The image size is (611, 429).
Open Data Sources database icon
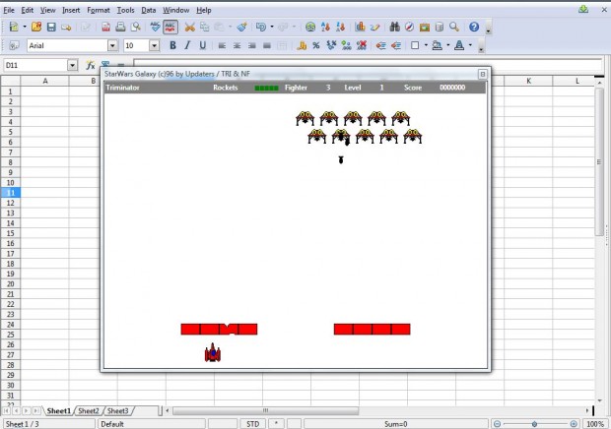pyautogui.click(x=440, y=27)
